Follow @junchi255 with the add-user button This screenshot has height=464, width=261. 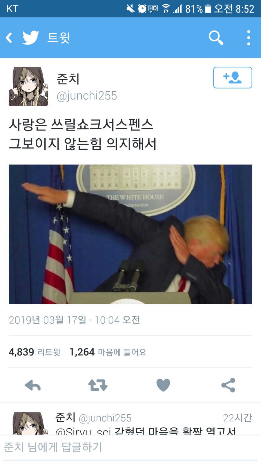click(233, 77)
